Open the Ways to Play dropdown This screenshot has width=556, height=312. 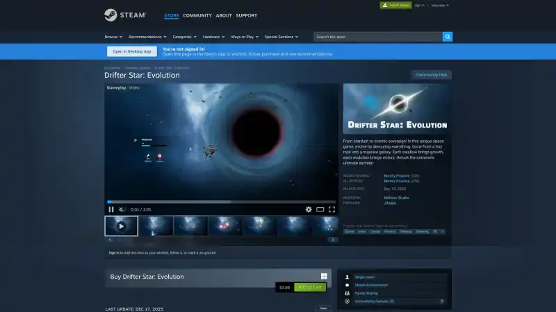(245, 37)
